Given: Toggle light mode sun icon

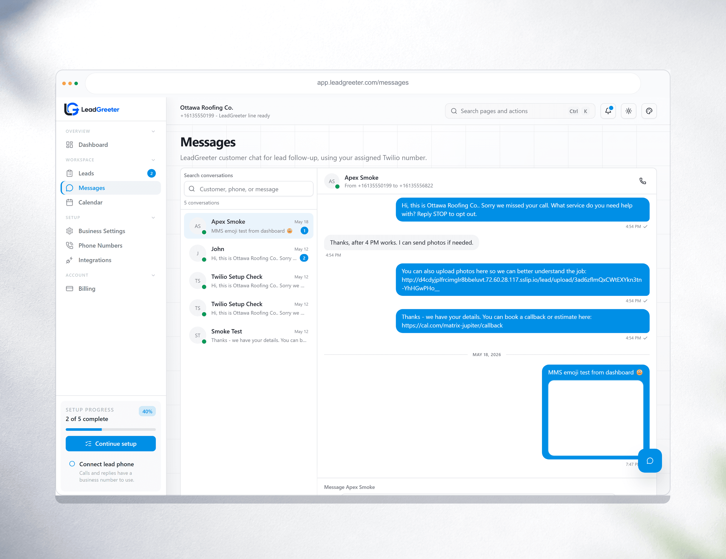Looking at the screenshot, I should (x=629, y=111).
